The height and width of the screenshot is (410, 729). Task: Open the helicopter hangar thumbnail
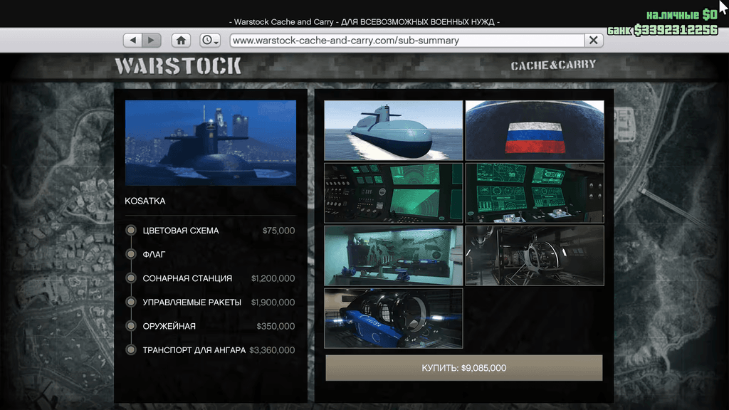(535, 256)
